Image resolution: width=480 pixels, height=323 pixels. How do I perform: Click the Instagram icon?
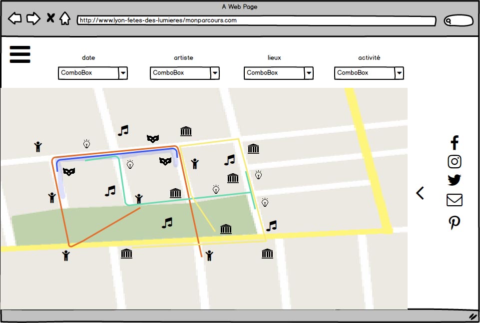coord(455,162)
